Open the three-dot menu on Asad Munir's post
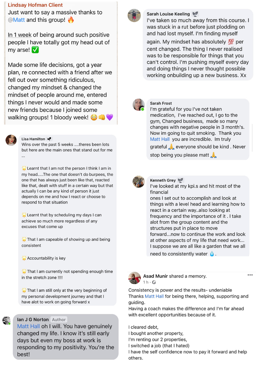The width and height of the screenshot is (258, 367). [250, 275]
